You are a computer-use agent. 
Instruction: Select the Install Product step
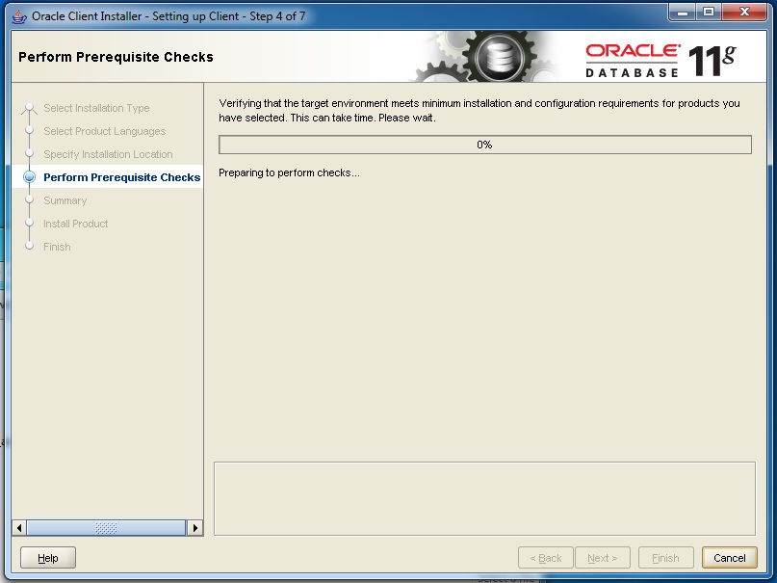76,224
